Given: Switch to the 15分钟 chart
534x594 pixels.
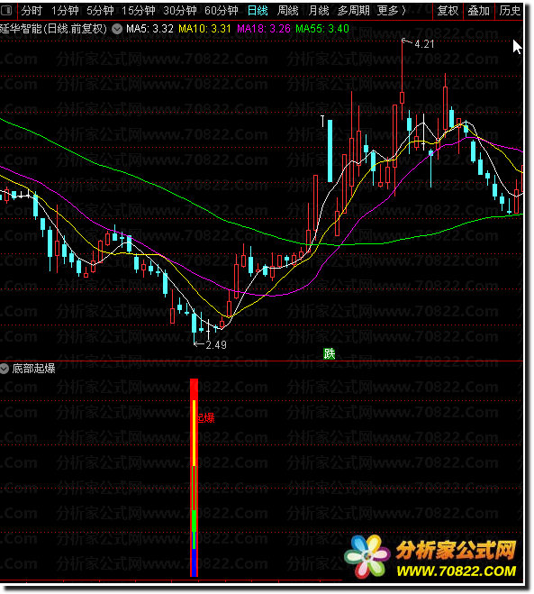Looking at the screenshot, I should coord(139,11).
